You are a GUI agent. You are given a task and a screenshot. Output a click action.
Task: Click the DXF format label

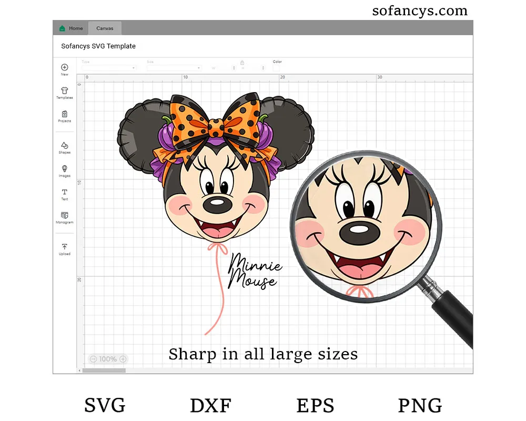[211, 405]
